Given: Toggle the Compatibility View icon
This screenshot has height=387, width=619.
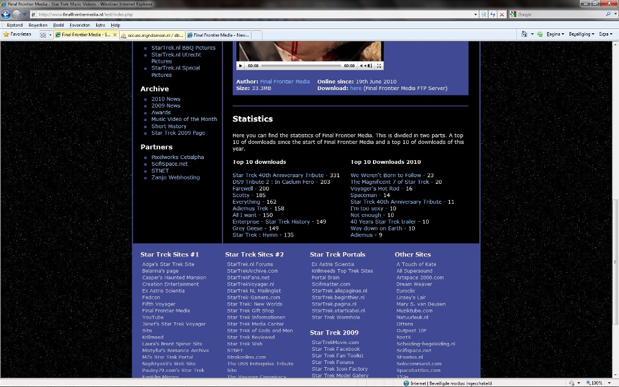Looking at the screenshot, I should (484, 15).
